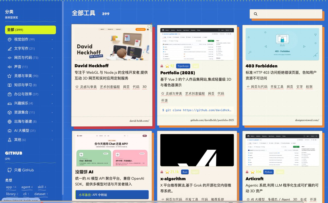
Task: Click the star icon next to 21.1k
Action: click(x=167, y=172)
